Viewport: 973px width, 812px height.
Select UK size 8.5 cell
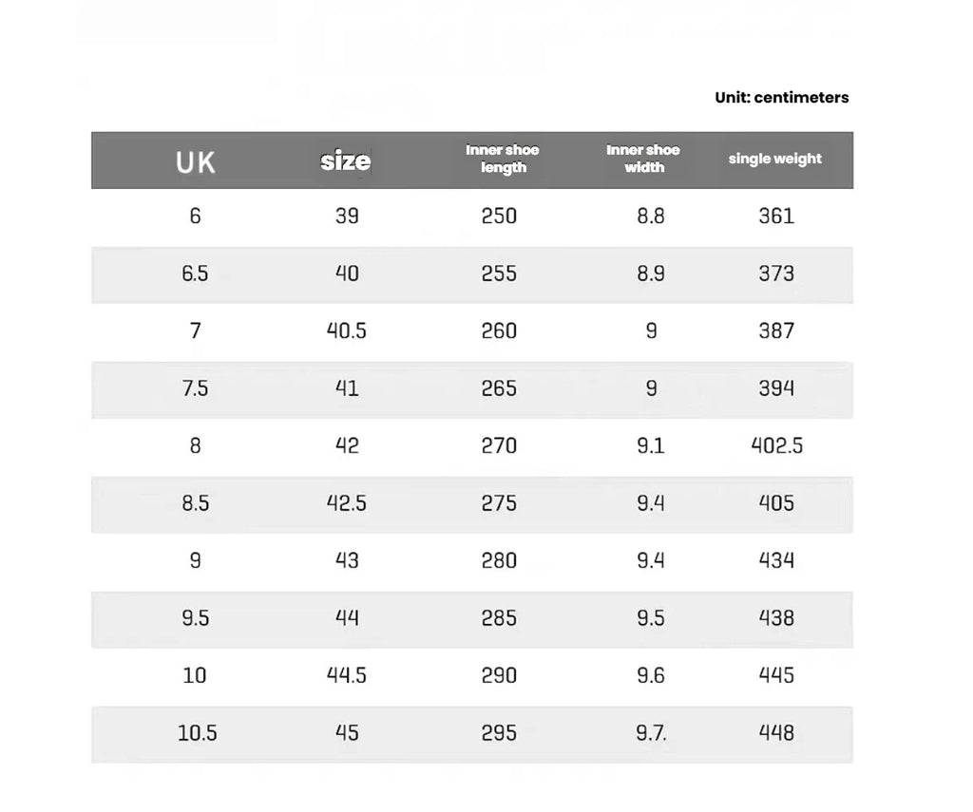(195, 503)
